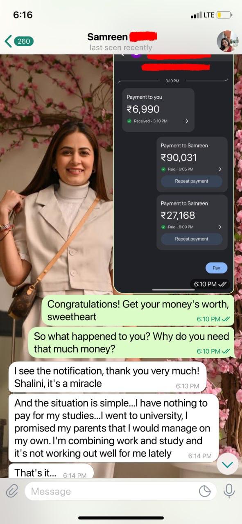Tap Repeat payment under ₹27,168
This screenshot has width=242, height=524.
point(192,239)
